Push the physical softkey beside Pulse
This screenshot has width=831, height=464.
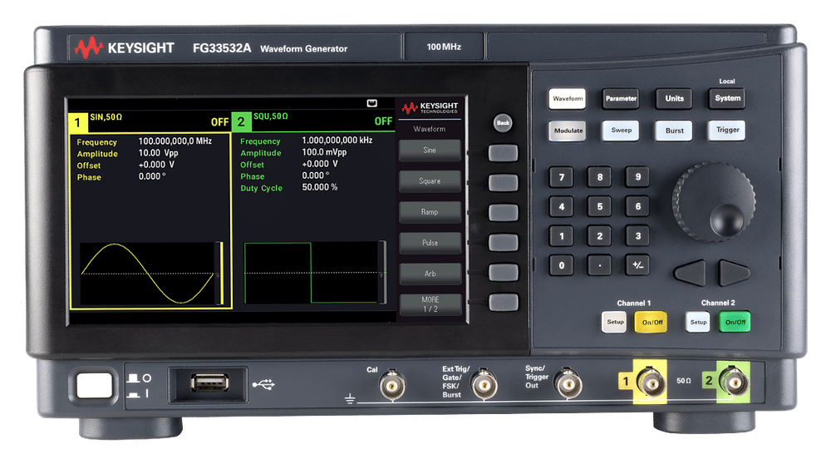(x=503, y=243)
